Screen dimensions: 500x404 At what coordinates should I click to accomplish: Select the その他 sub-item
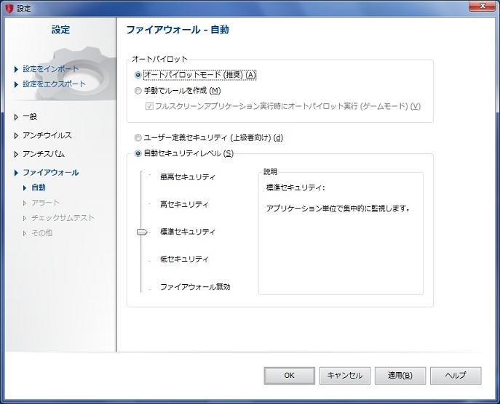click(41, 233)
